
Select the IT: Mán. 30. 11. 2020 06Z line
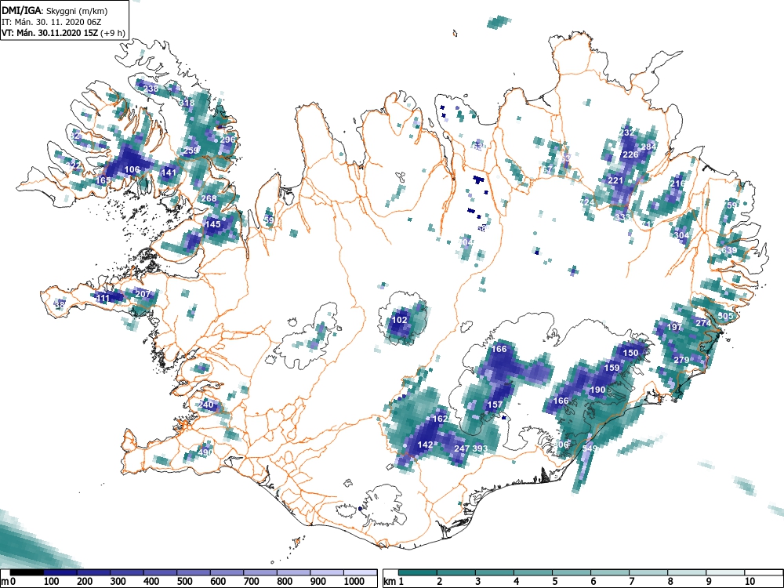(x=52, y=22)
